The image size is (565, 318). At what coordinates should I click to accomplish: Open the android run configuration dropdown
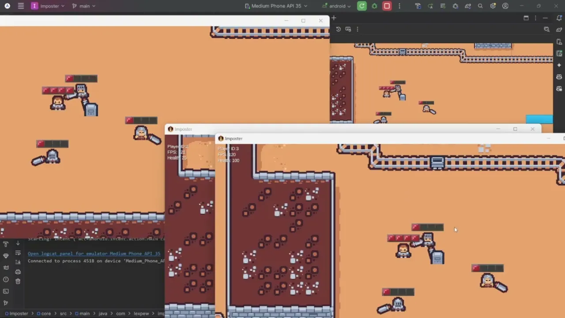click(x=336, y=6)
